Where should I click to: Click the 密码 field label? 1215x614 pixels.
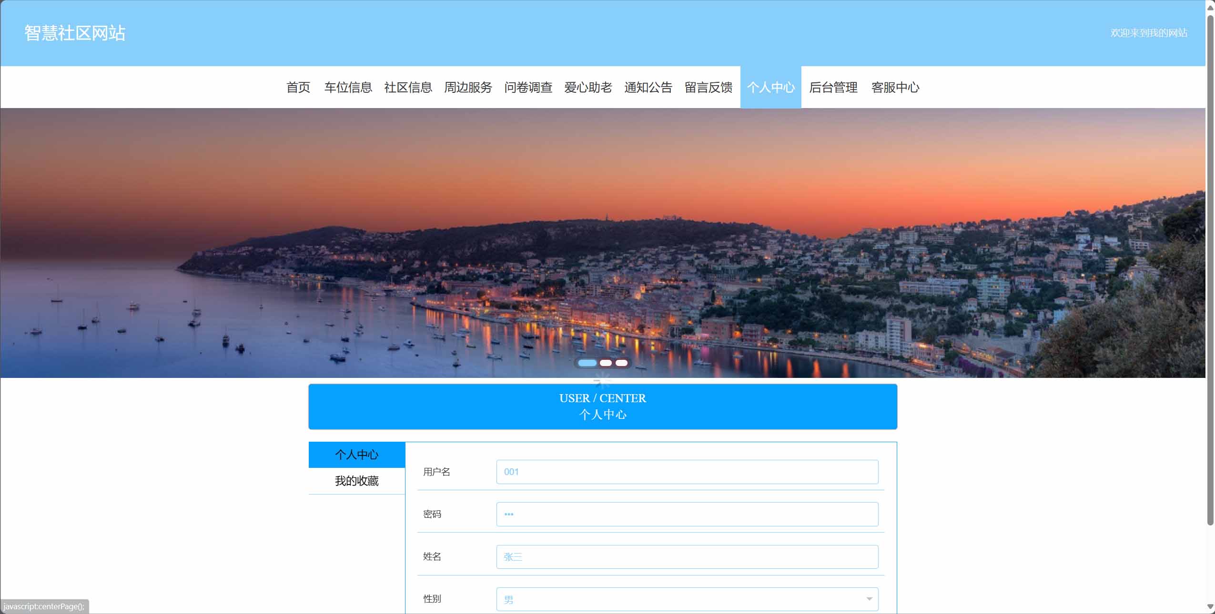coord(432,514)
